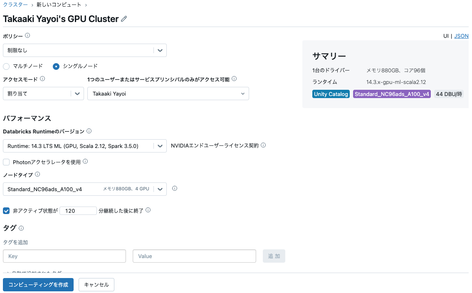Click the pencil icon to rename the cluster
Screen dimensions: 472x293
[123, 19]
